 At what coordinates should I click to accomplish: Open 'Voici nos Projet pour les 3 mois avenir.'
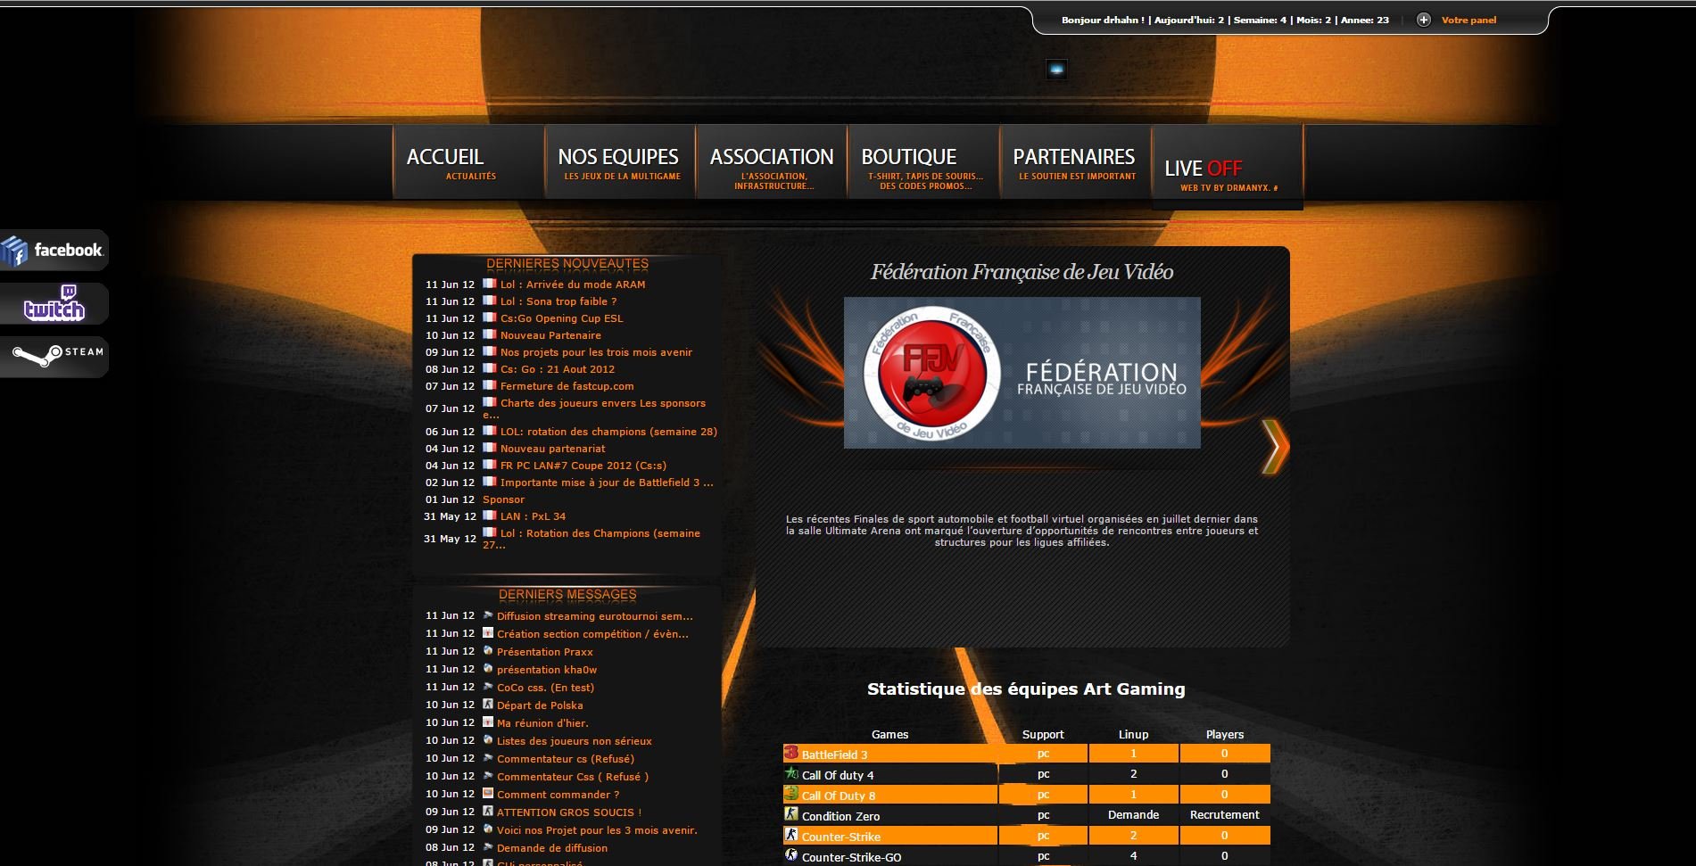point(597,830)
